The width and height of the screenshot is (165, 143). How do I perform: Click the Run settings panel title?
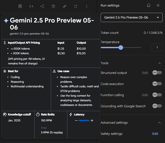[x=110, y=6]
